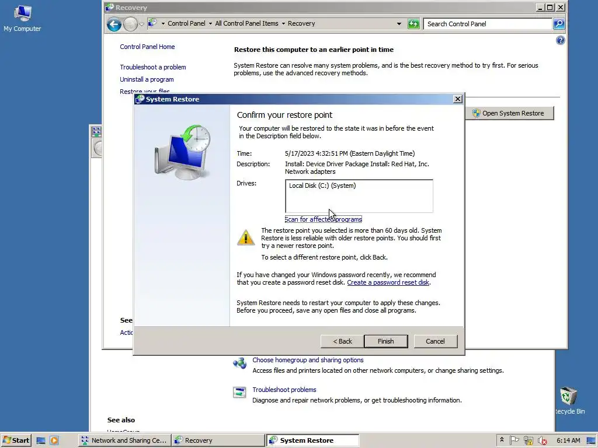Click the show desktop quick launch icon

click(x=41, y=441)
